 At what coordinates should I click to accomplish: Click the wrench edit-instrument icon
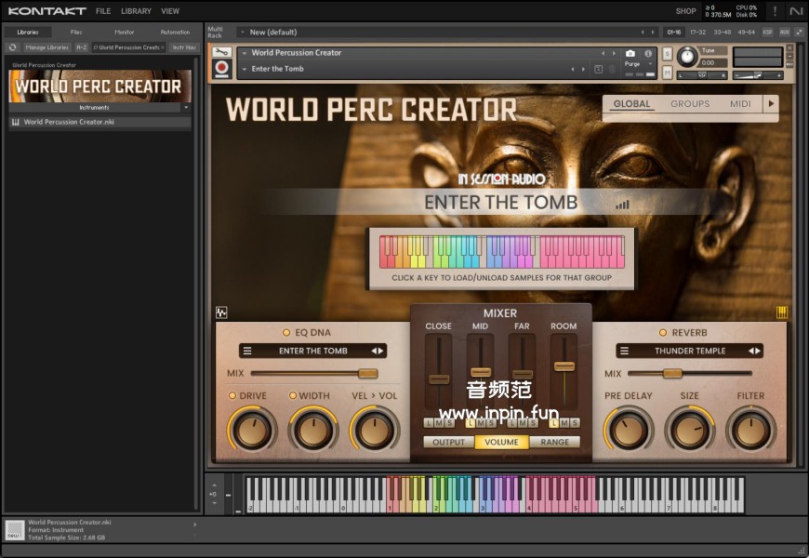point(222,52)
